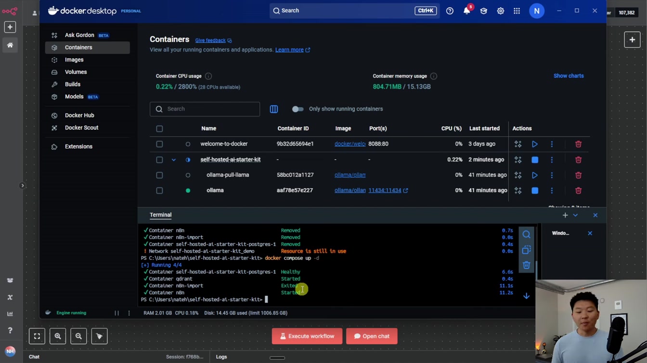
Task: Stop the self-hosted-ai-starter-kit stack
Action: (535, 160)
